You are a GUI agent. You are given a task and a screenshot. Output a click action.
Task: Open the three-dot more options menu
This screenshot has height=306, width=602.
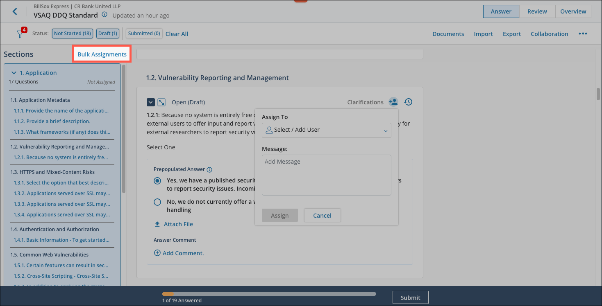pos(583,34)
